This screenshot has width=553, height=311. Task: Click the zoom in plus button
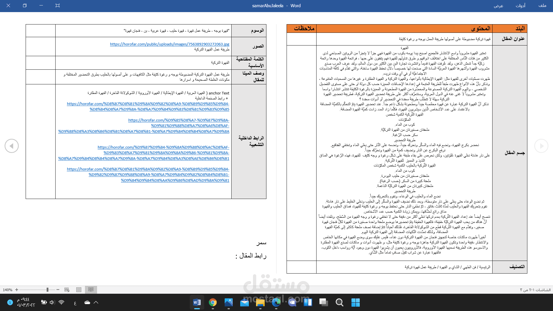(17, 290)
